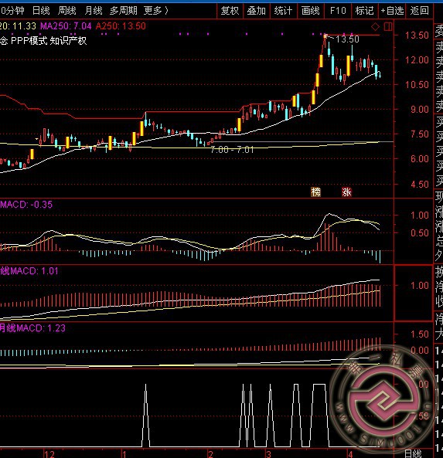Click the 复权 price adjustment button
Screen dimensions: 443x458
230,11
